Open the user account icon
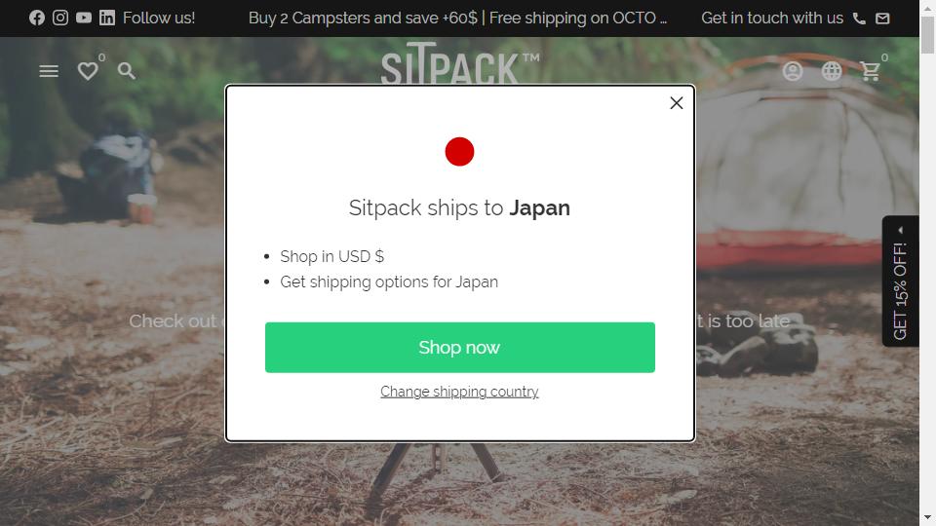 [793, 71]
